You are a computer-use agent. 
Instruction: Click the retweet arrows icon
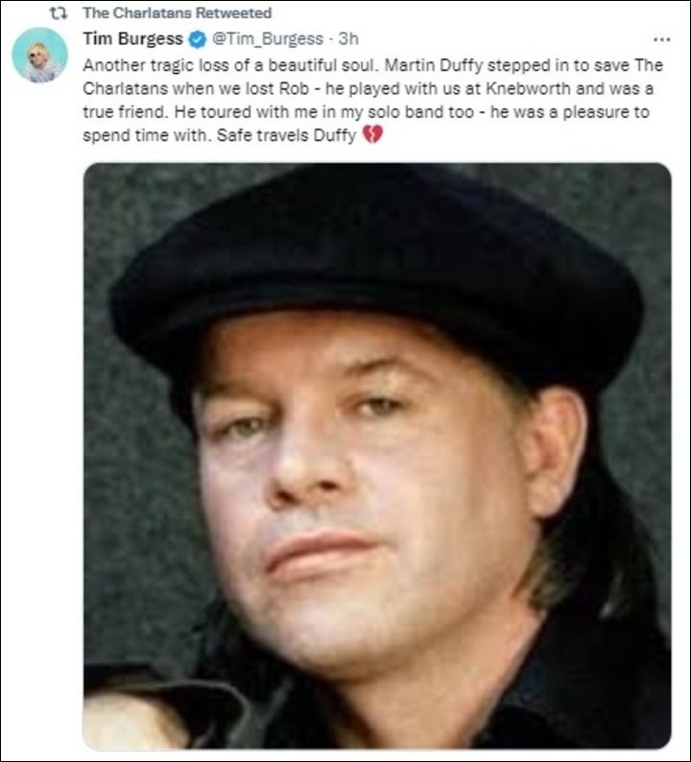(x=59, y=13)
